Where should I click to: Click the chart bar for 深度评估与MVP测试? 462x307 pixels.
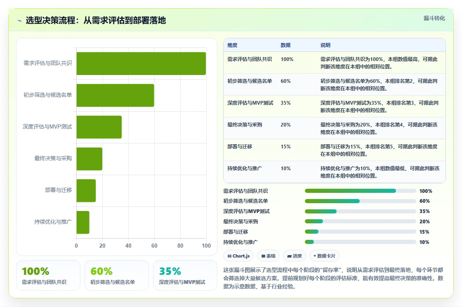pos(99,127)
